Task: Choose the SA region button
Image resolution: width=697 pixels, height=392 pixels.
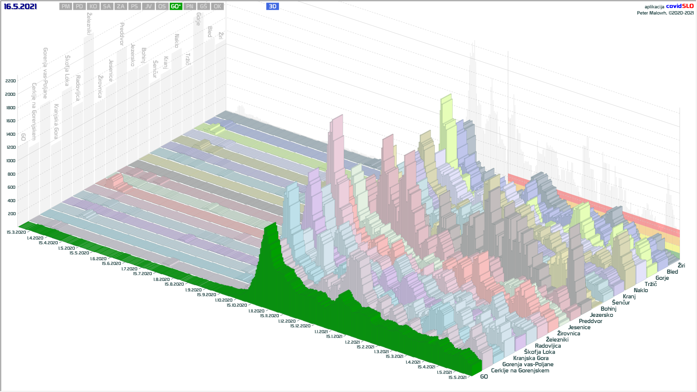Action: click(x=107, y=7)
